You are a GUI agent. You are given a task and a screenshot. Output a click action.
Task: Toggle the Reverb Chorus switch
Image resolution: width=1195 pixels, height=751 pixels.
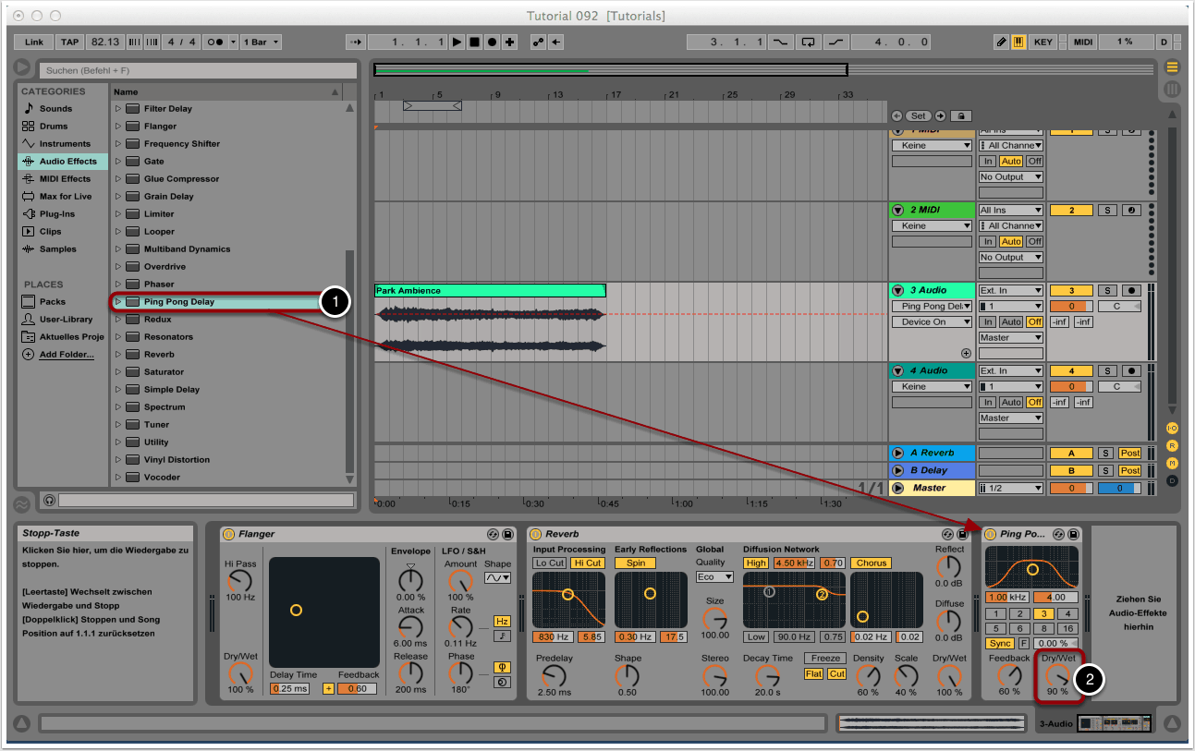(x=871, y=563)
